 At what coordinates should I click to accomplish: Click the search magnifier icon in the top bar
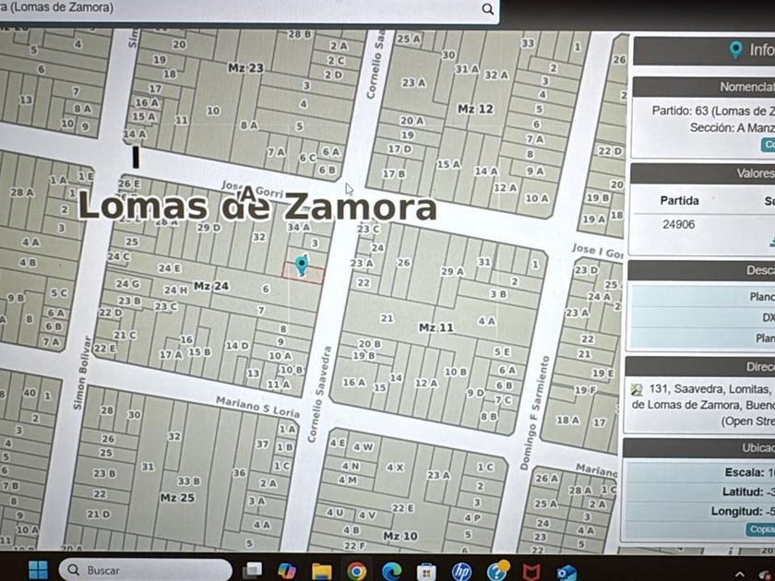coord(487,9)
